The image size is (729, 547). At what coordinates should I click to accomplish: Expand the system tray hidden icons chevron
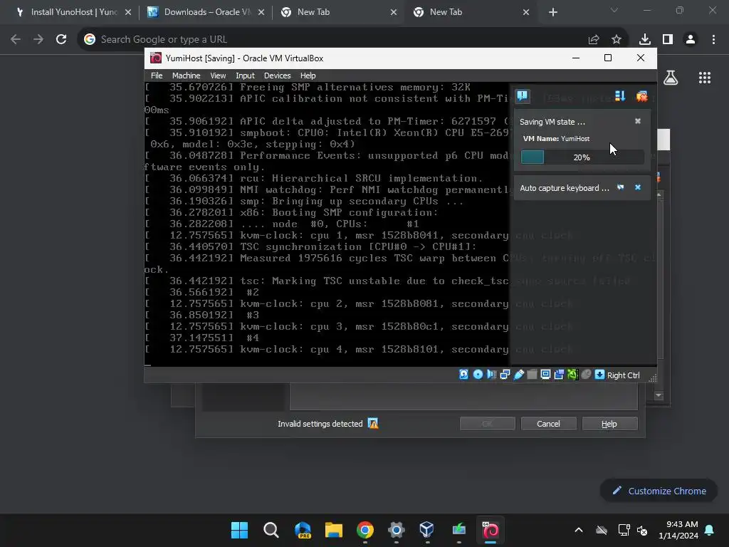click(x=579, y=530)
